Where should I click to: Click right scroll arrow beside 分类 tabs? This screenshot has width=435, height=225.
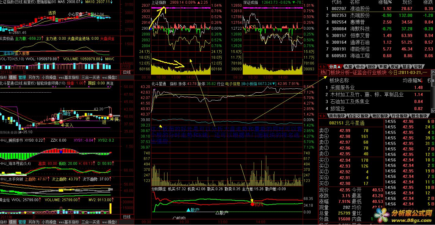click(324, 66)
